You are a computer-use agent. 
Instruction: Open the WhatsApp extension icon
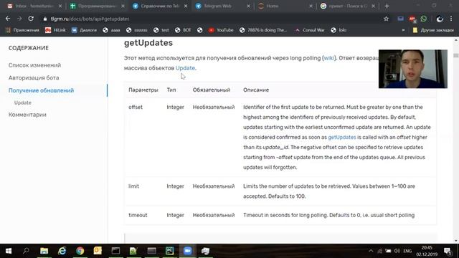[x=424, y=19]
